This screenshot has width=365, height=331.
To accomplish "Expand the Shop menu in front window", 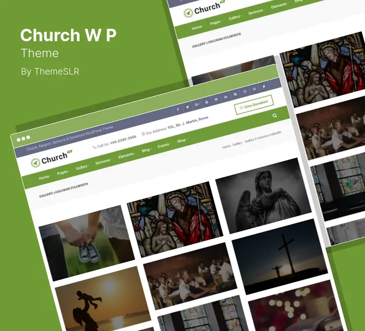I will [x=182, y=141].
